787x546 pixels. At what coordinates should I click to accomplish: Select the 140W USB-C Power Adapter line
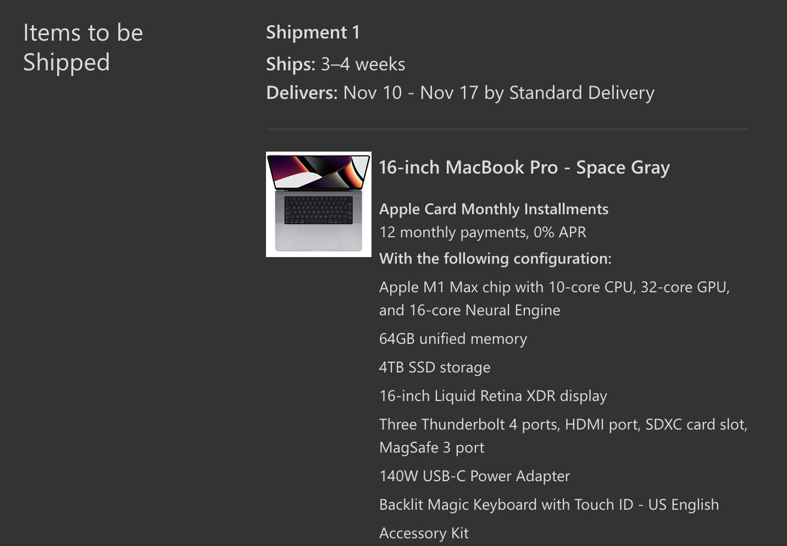click(x=474, y=476)
